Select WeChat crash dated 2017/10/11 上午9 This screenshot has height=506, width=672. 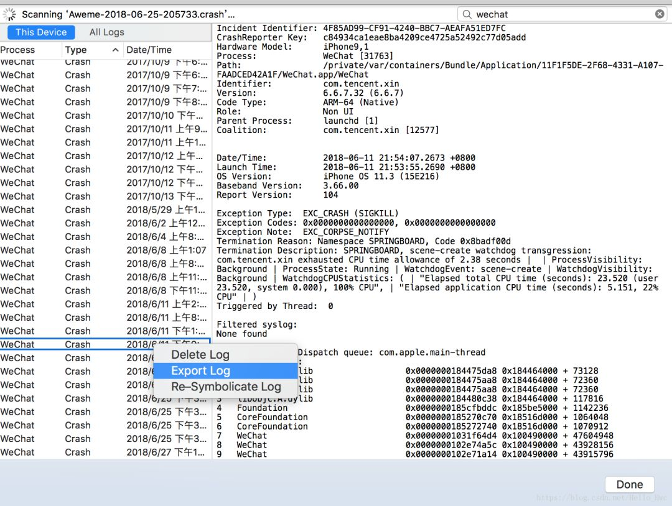105,129
